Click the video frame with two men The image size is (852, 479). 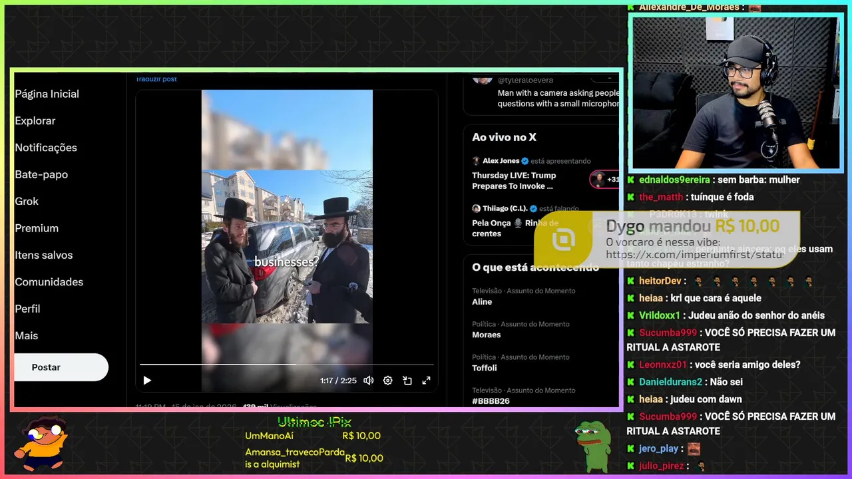pyautogui.click(x=287, y=247)
